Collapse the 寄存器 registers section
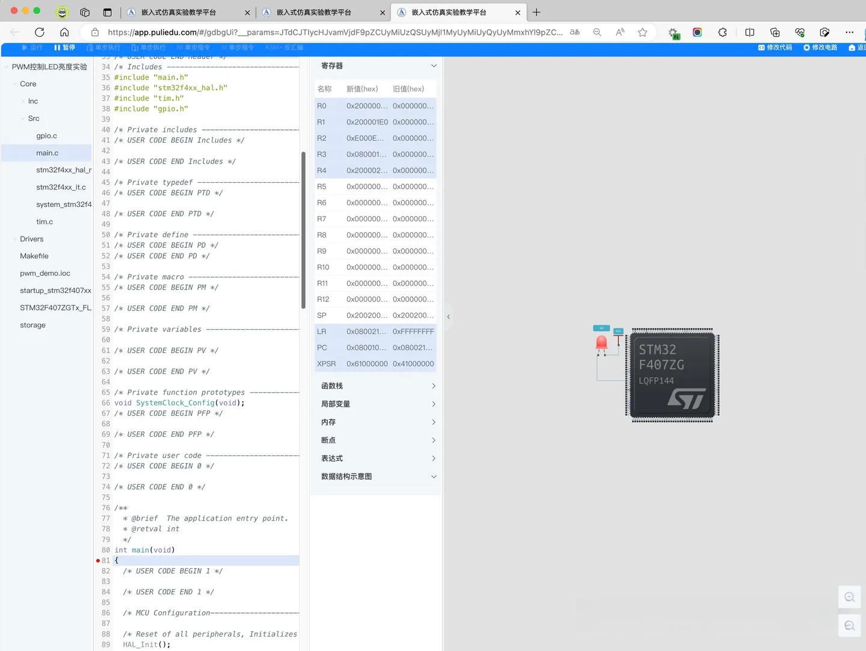Screen dimensions: 866x651 pos(434,66)
